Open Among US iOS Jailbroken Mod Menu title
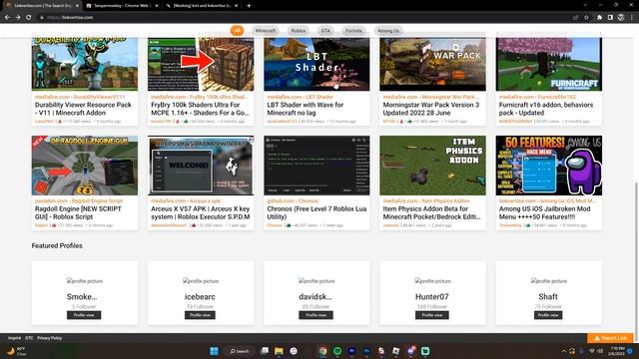Viewport: 639px width, 359px height. 545,212
